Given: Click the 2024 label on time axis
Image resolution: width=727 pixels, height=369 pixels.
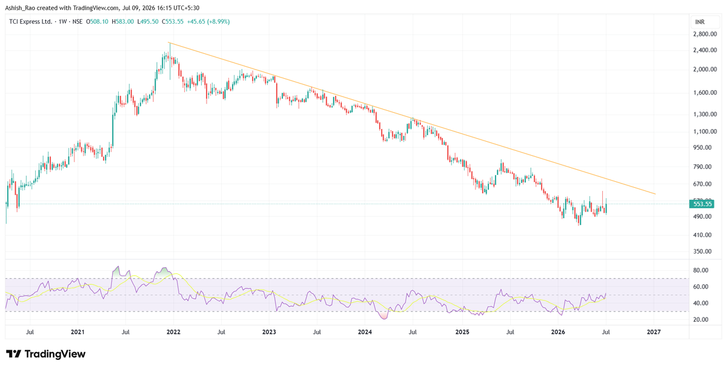Looking at the screenshot, I should point(365,333).
